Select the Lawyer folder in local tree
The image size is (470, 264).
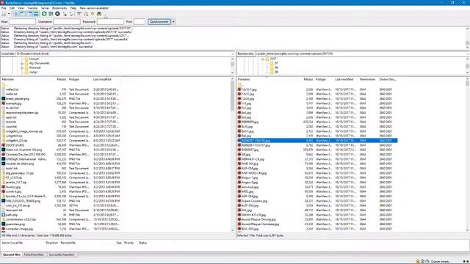tap(34, 59)
